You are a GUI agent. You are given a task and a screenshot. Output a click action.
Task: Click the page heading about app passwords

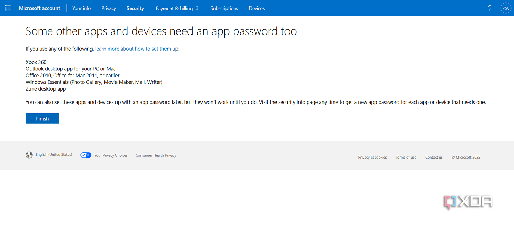pyautogui.click(x=161, y=31)
